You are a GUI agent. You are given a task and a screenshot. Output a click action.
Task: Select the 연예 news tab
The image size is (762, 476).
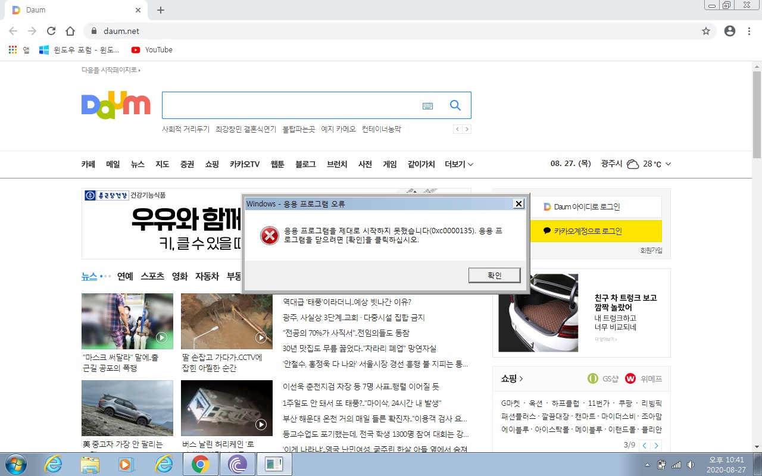pyautogui.click(x=125, y=276)
